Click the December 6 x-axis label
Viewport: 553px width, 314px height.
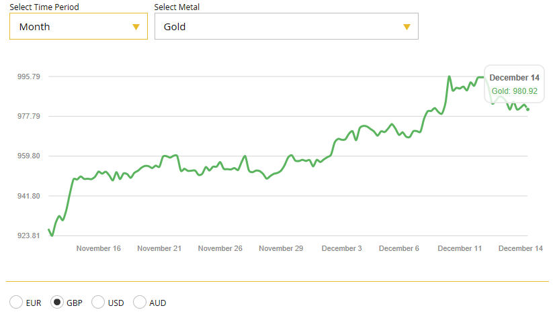coord(399,248)
